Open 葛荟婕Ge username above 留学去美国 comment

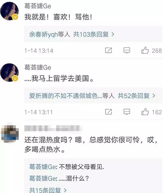(38, 67)
